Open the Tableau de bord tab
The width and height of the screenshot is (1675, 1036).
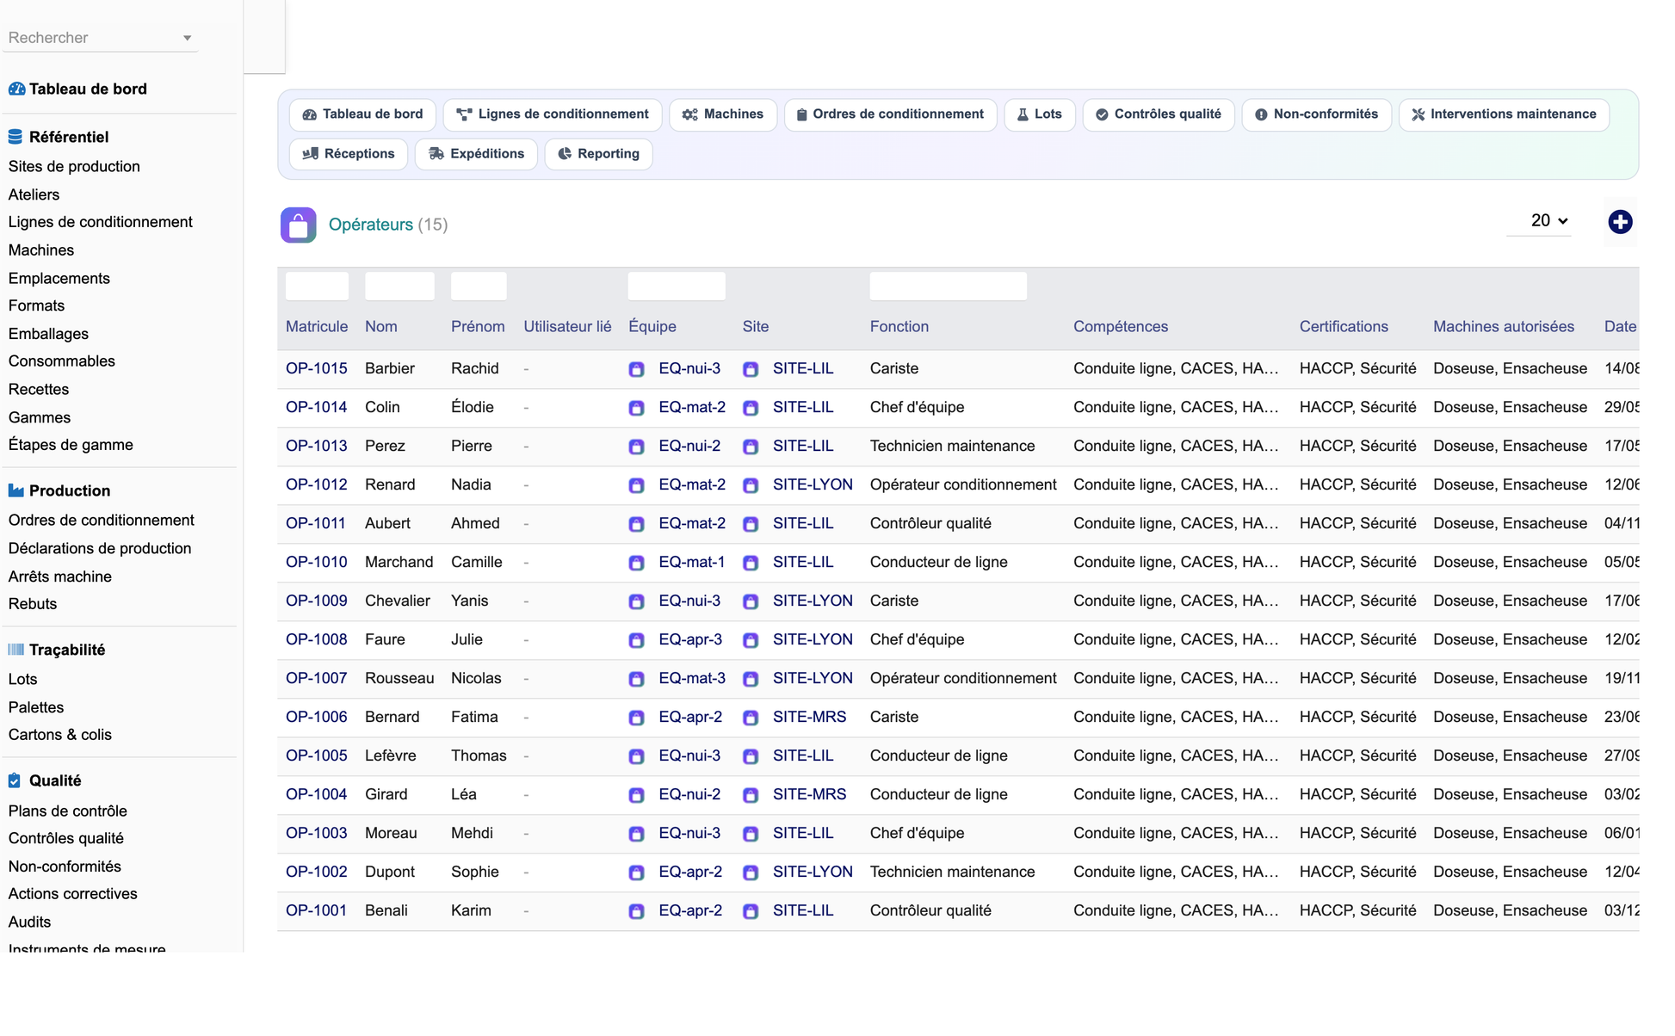pyautogui.click(x=362, y=114)
